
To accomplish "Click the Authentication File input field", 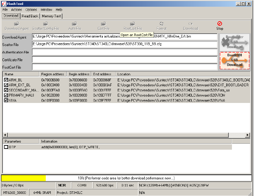I will coord(124,52).
